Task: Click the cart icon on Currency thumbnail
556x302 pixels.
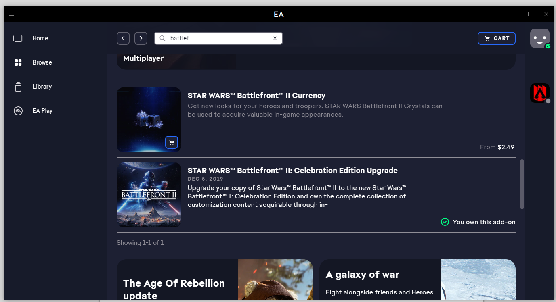Action: pos(172,142)
